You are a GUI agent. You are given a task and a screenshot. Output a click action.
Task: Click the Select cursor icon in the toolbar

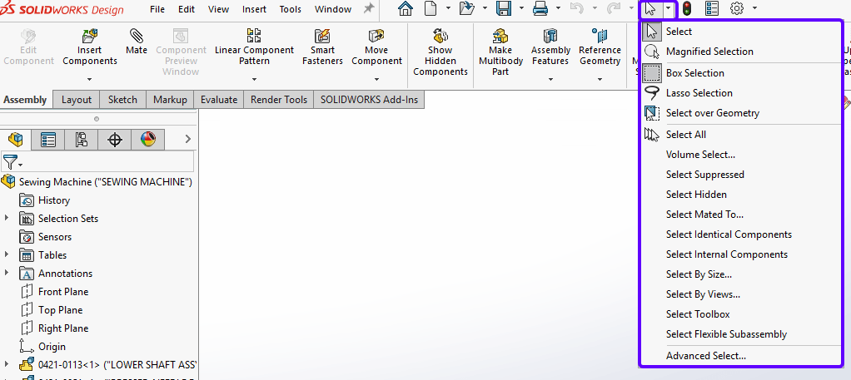tap(650, 9)
